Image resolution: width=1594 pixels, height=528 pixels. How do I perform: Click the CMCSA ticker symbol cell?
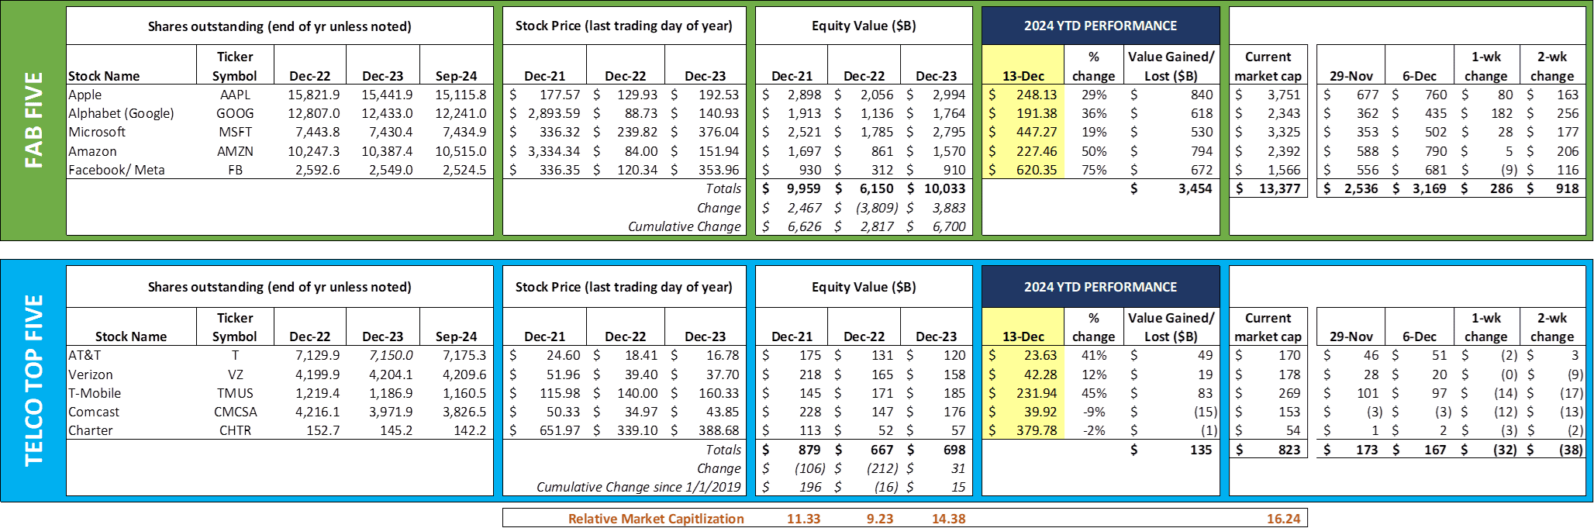(235, 412)
